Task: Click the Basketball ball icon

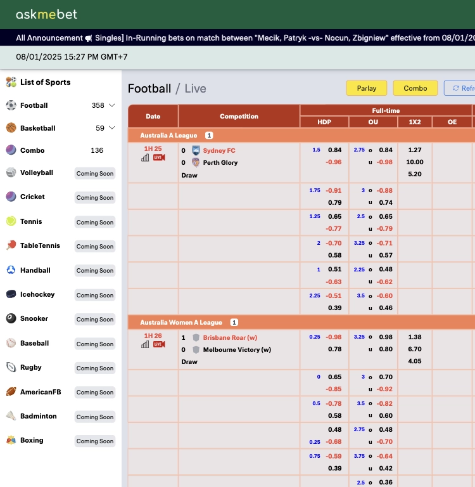Action: (11, 127)
